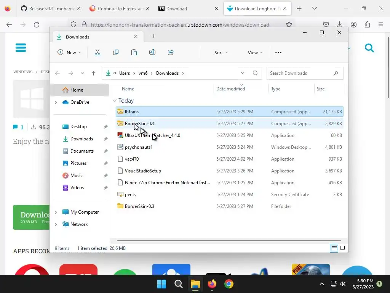Open Windows Start menu on taskbar

[161, 284]
